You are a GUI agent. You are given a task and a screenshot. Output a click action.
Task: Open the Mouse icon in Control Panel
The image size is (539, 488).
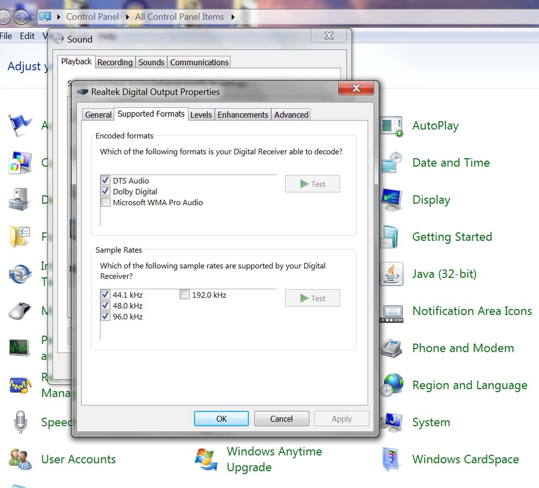20,311
